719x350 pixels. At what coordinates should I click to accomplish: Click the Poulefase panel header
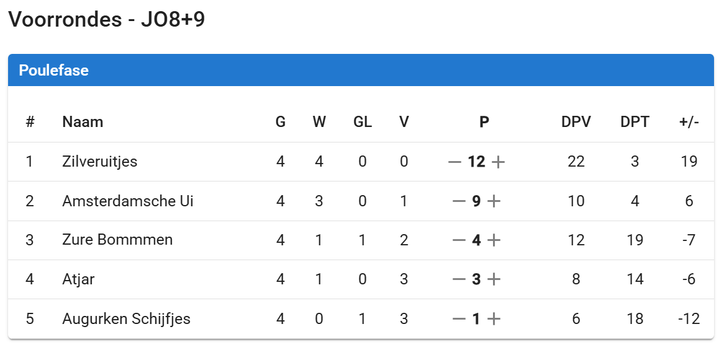point(53,70)
